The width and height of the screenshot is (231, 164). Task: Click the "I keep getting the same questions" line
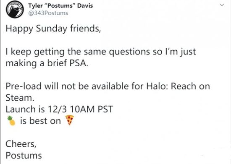pyautogui.click(x=78, y=52)
